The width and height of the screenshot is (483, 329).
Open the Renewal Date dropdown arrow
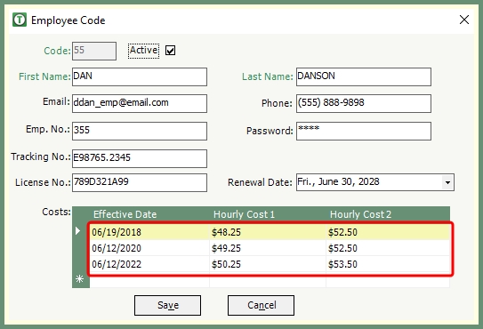coord(447,182)
